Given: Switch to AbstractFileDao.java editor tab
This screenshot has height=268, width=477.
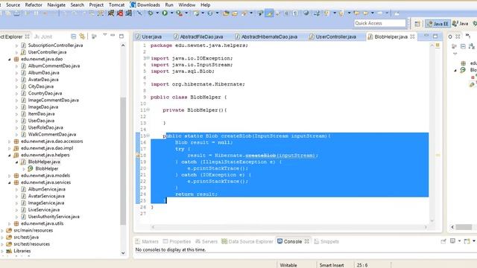Looking at the screenshot, I should click(x=198, y=36).
